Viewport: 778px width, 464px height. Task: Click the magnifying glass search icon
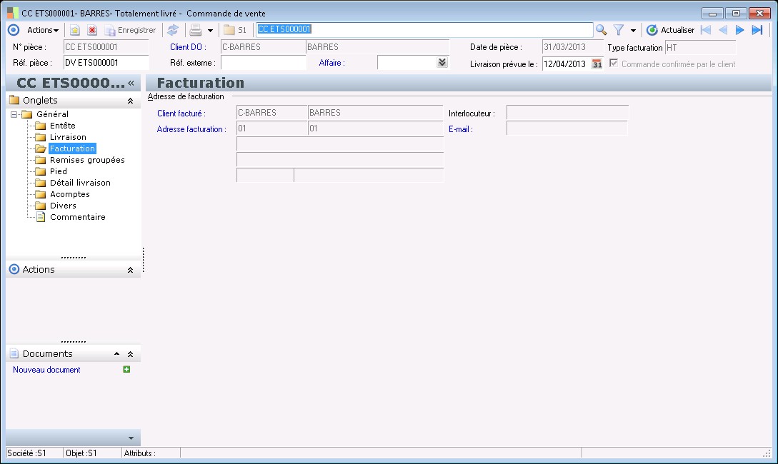point(602,30)
